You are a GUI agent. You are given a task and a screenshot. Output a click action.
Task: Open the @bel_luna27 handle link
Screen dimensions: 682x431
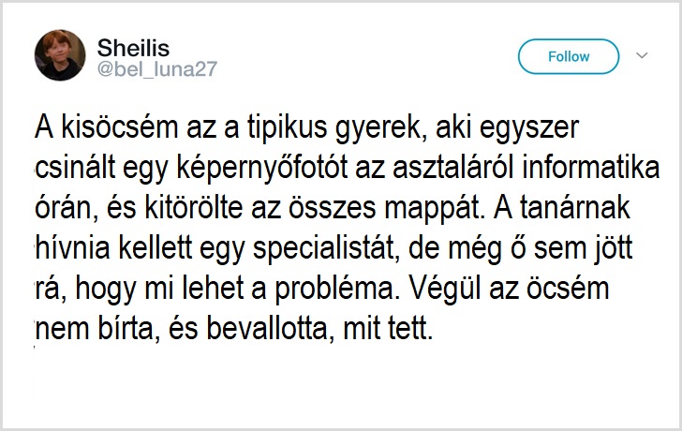click(157, 69)
